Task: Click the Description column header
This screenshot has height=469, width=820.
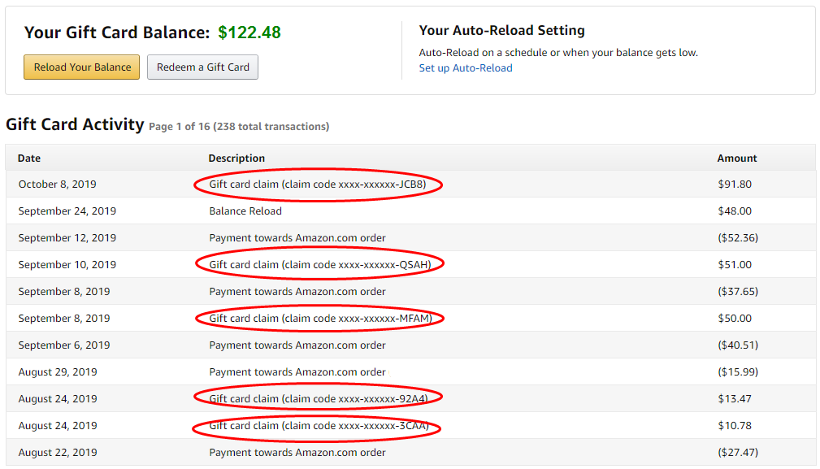Action: [x=236, y=159]
